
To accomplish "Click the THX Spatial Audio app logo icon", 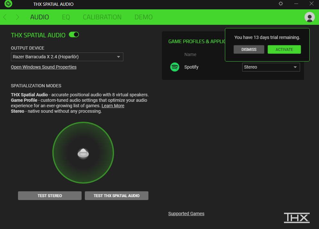I will 8,4.
